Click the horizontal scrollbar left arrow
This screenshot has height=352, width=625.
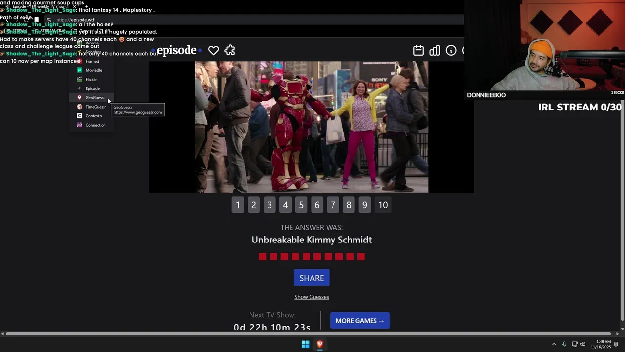2,334
